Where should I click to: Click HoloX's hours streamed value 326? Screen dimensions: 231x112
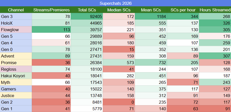point(215,23)
